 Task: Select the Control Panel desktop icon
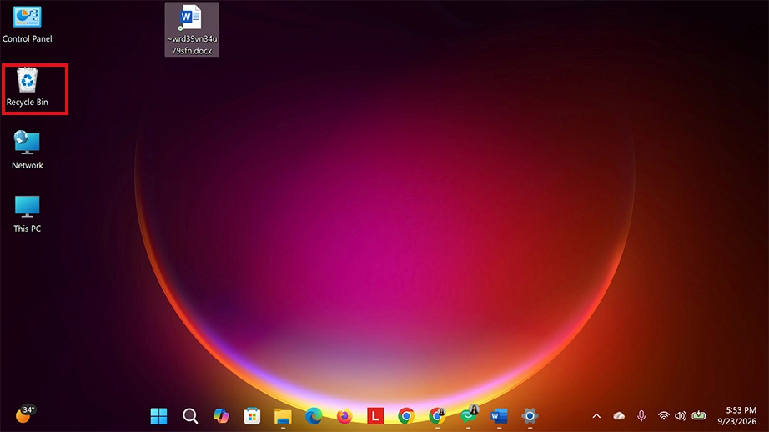[x=27, y=24]
